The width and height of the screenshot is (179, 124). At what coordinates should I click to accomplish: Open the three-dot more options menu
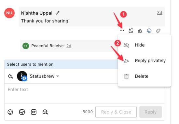click(x=122, y=31)
